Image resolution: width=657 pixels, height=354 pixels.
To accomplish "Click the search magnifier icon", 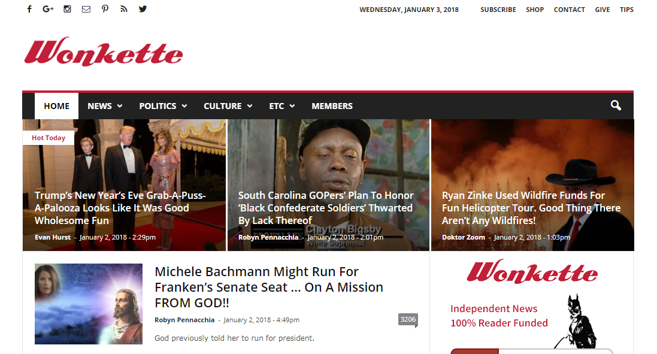I will point(616,105).
